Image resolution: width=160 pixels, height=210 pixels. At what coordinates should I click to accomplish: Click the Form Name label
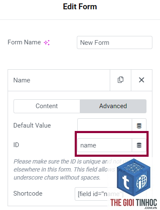(x=24, y=42)
